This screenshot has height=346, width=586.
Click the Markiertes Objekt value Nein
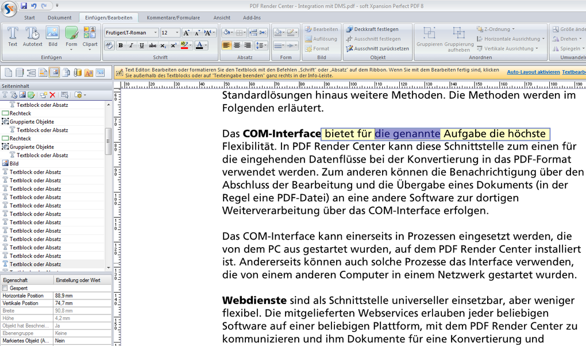[x=82, y=341]
